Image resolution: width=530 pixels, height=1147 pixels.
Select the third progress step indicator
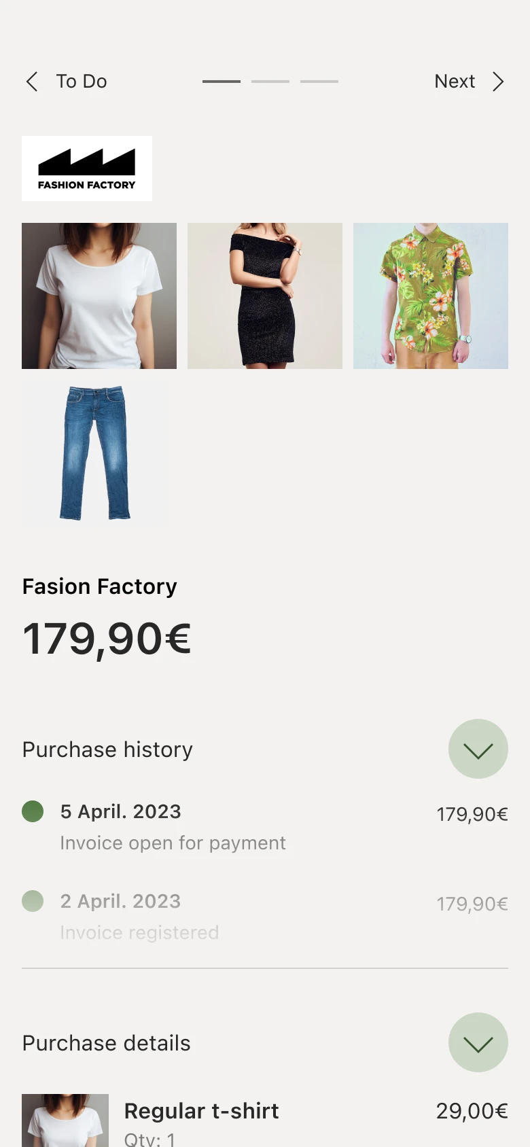(x=319, y=82)
